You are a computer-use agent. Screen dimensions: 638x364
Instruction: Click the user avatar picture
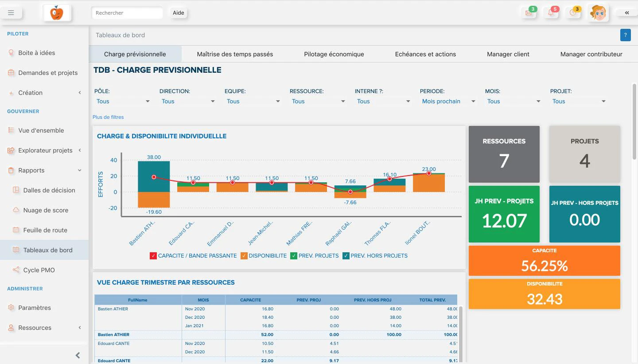598,13
